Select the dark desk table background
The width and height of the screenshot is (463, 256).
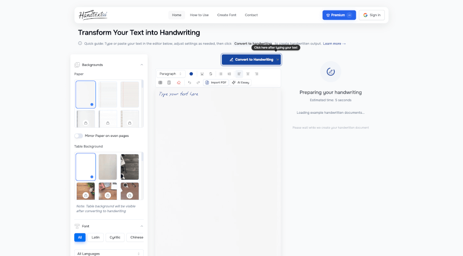pyautogui.click(x=130, y=167)
